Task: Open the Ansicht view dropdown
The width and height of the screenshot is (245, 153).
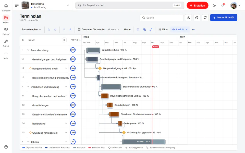Action: (180, 29)
